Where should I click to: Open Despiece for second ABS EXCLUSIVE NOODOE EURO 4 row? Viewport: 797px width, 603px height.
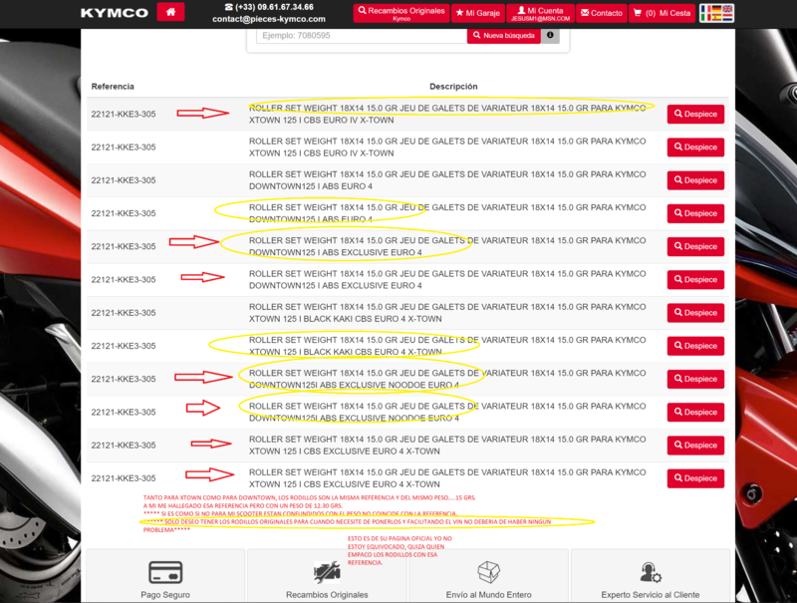[695, 412]
